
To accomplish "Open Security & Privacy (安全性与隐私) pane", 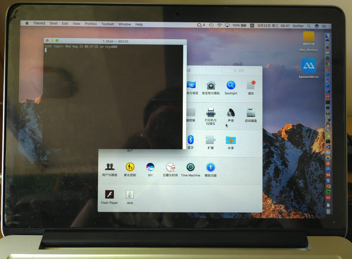I will tap(211, 88).
